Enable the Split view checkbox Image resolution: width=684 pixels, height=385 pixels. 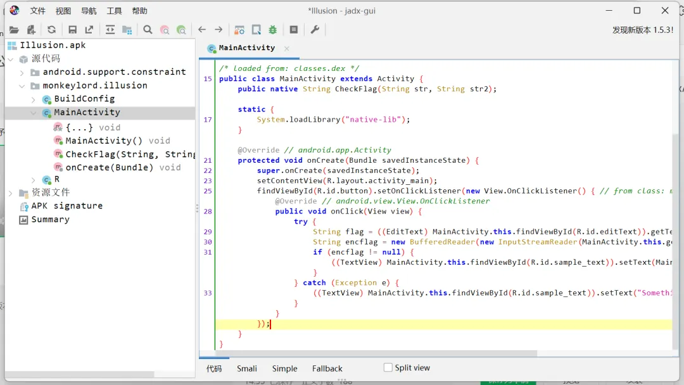click(x=388, y=368)
